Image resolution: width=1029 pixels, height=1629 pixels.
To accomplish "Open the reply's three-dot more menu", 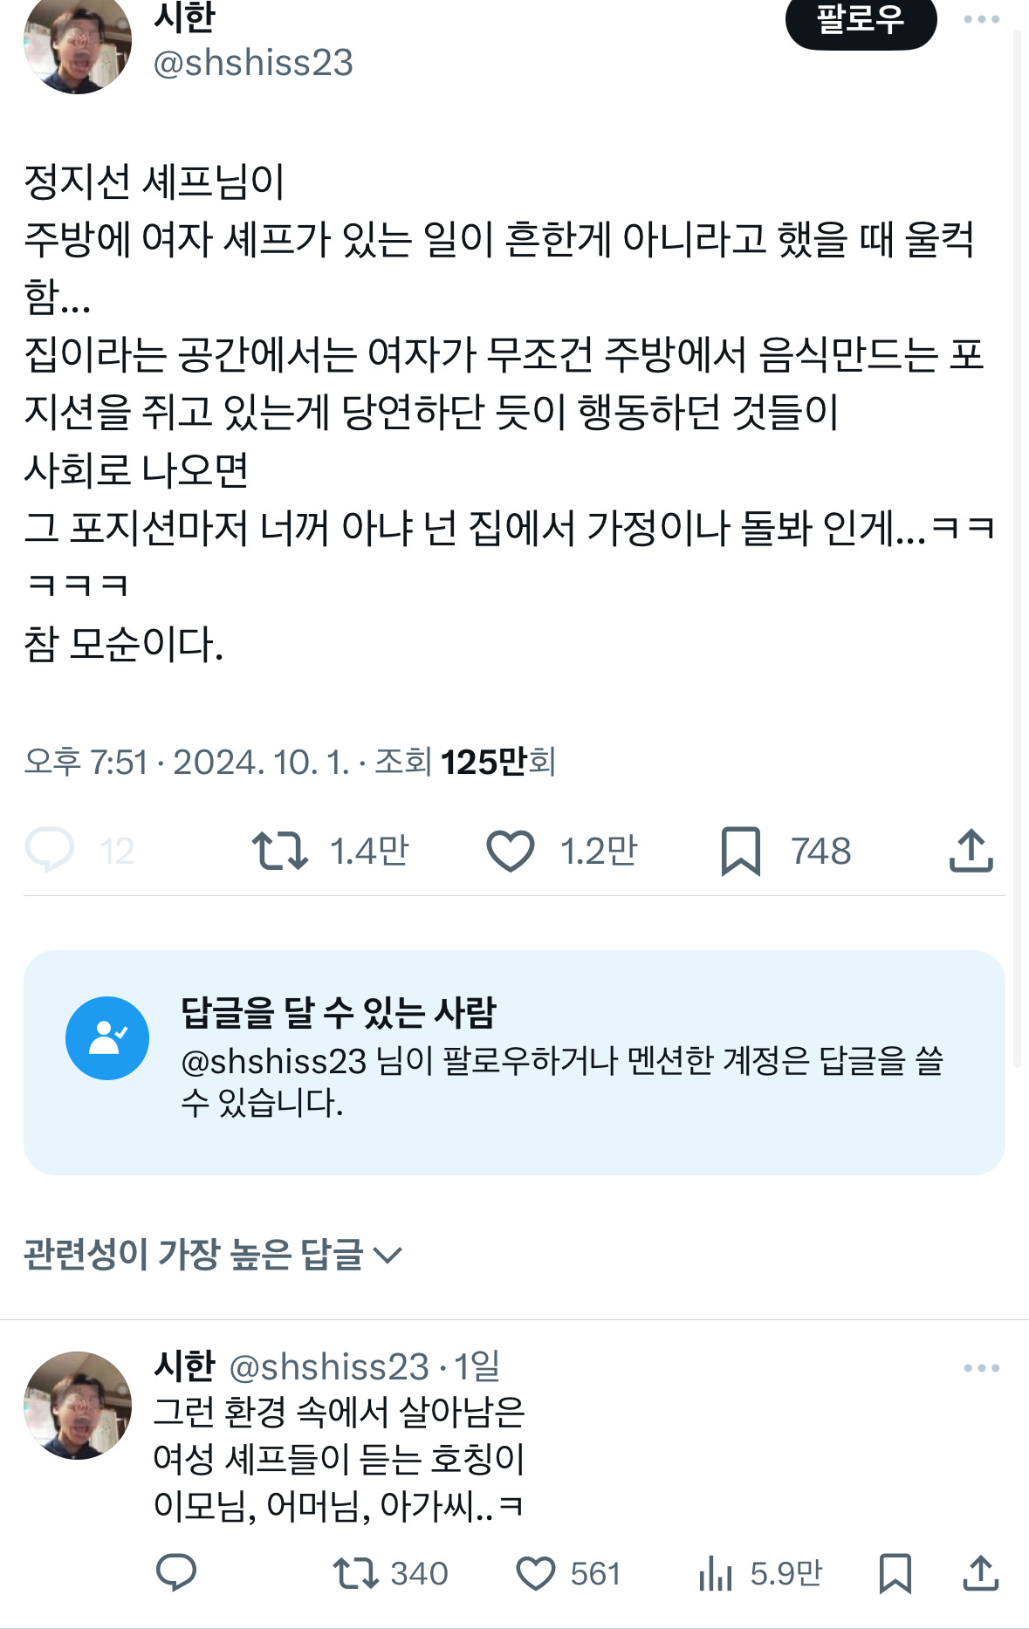I will (981, 1368).
